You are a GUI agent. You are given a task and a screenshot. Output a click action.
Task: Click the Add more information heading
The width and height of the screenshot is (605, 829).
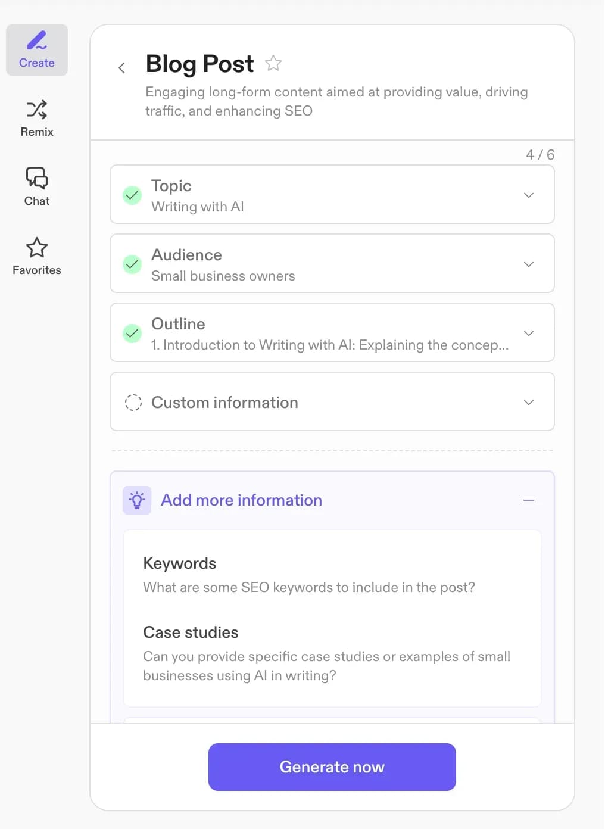(x=242, y=500)
